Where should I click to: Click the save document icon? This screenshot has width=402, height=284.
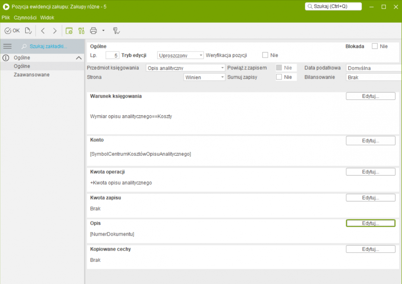(x=29, y=31)
